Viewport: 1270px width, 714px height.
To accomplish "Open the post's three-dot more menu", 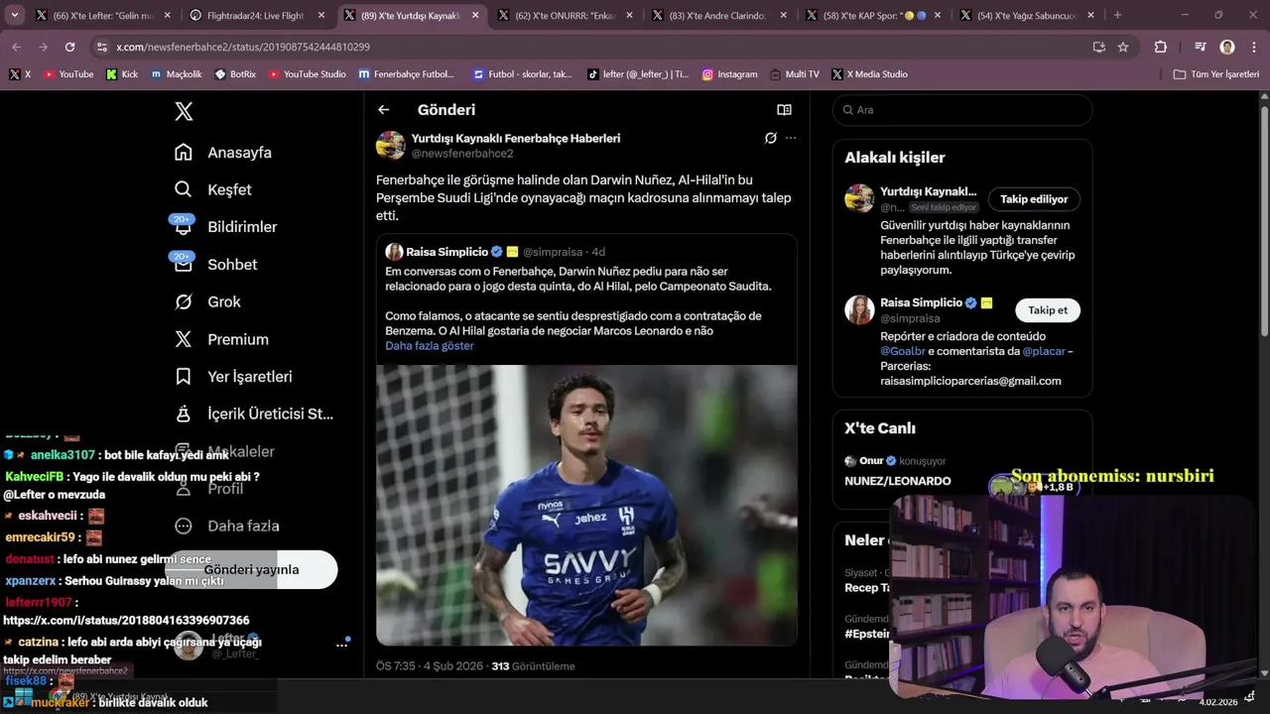I will coord(791,138).
